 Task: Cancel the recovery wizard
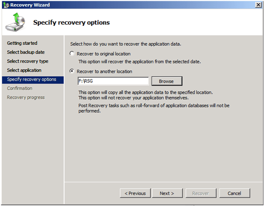[234, 193]
